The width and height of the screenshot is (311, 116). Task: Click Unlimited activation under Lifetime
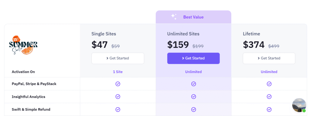tap(269, 72)
